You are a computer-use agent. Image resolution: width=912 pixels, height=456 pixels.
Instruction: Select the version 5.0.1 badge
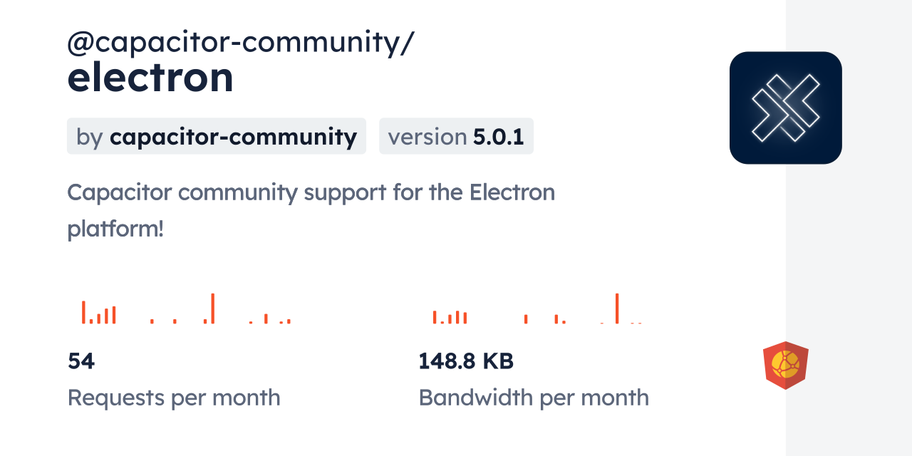[x=456, y=136]
